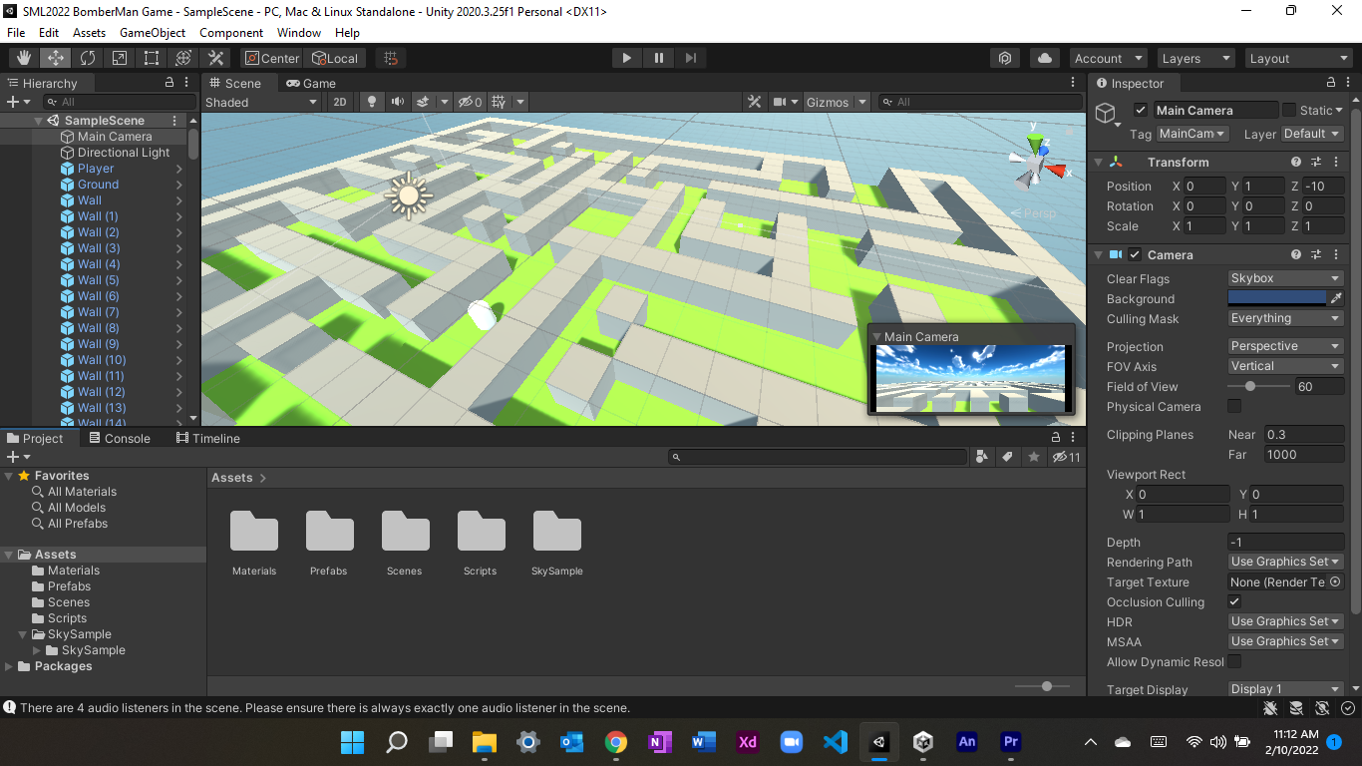Open Collab history icon in top toolbar
1362x766 pixels.
[x=1006, y=58]
